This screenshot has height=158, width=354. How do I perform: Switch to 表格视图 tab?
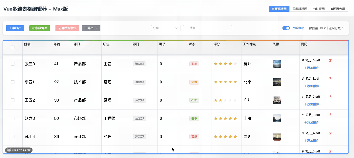tap(279, 9)
